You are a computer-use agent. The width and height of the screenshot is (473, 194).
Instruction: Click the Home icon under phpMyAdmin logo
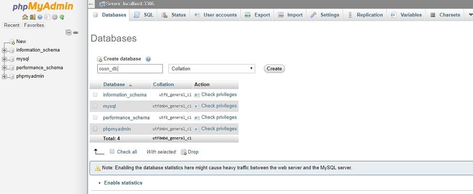pyautogui.click(x=25, y=17)
